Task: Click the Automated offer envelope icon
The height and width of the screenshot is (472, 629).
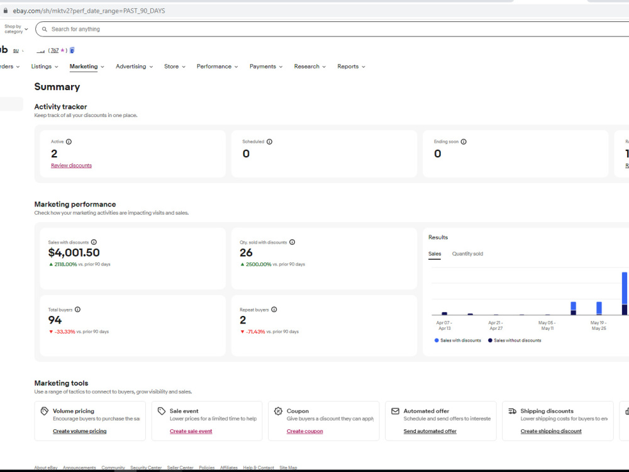Action: pyautogui.click(x=395, y=411)
